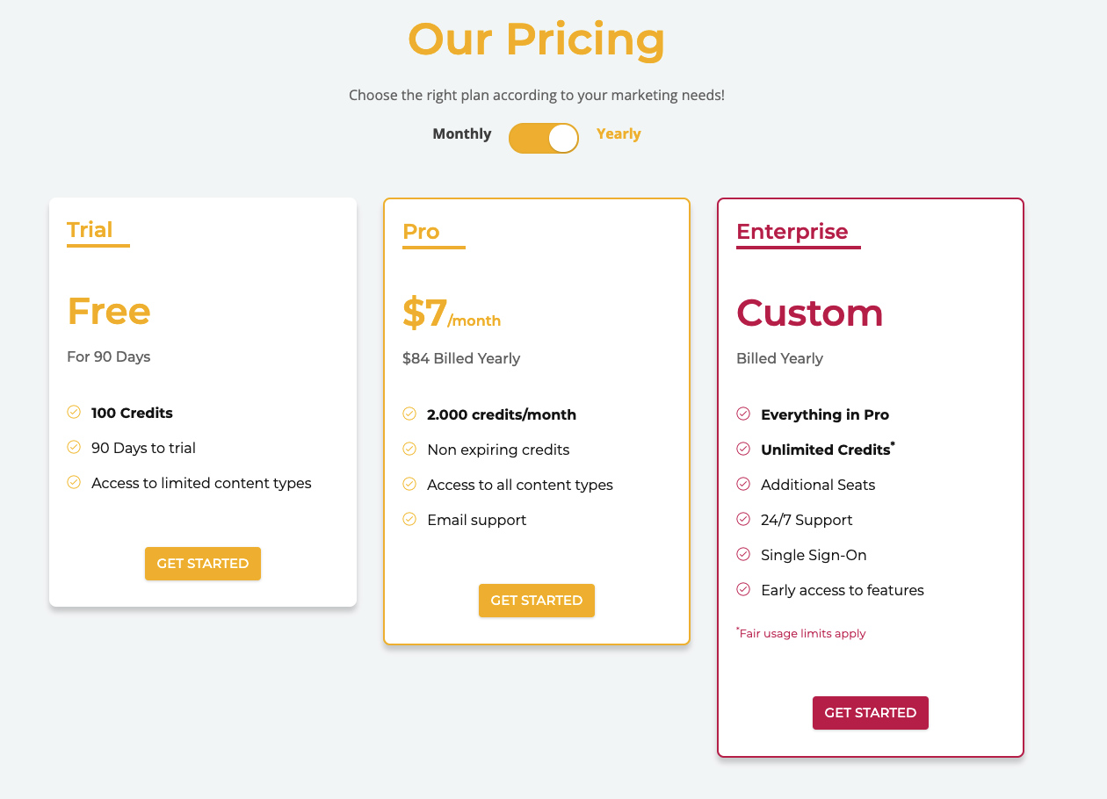The width and height of the screenshot is (1107, 799).
Task: Click the $7/month Pro price
Action: [452, 314]
